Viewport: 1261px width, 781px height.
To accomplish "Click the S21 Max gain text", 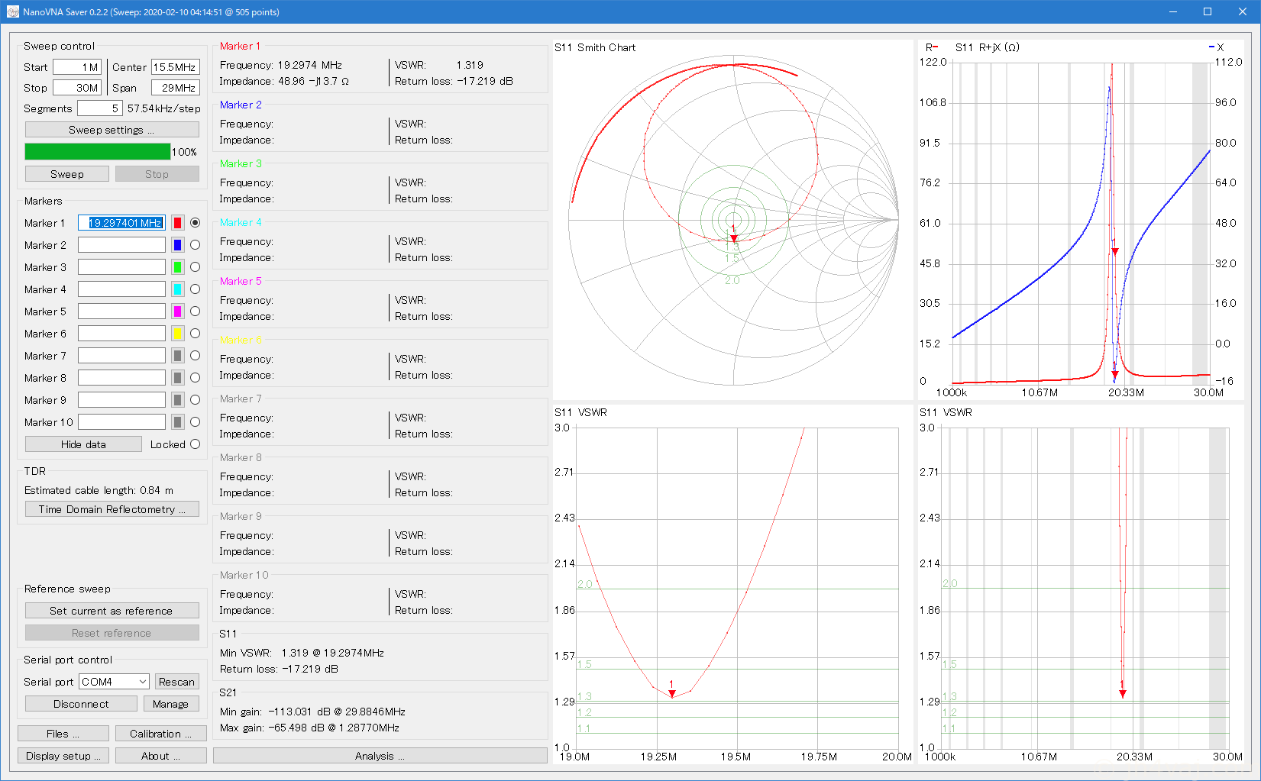I will tap(309, 728).
